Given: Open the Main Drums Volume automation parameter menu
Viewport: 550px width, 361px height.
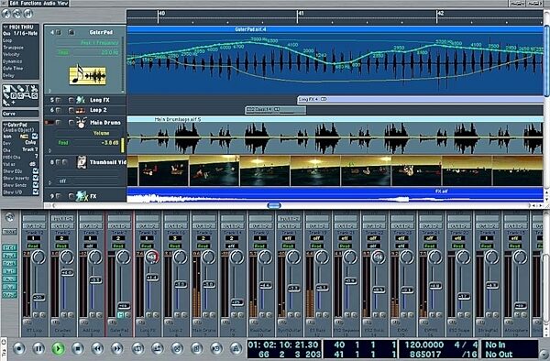Looking at the screenshot, I should (88, 133).
